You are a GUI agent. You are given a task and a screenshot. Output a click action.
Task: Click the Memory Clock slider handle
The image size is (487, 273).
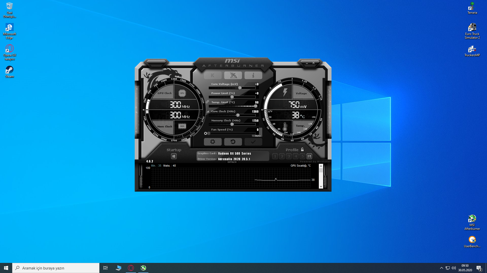pyautogui.click(x=232, y=124)
